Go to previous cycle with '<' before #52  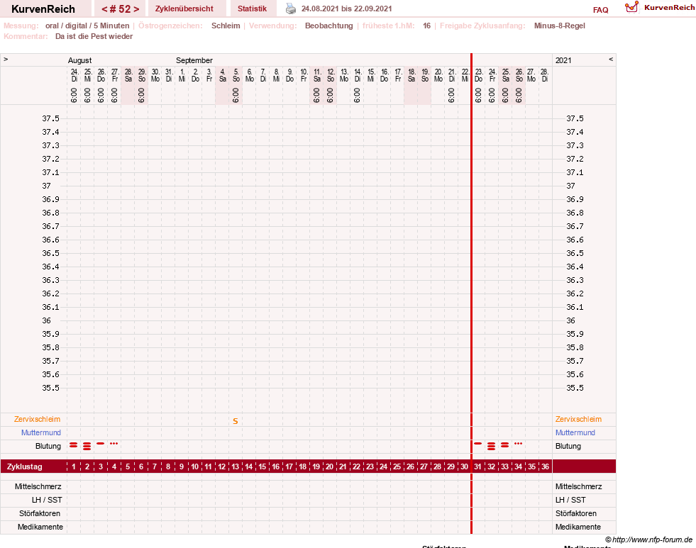(104, 9)
